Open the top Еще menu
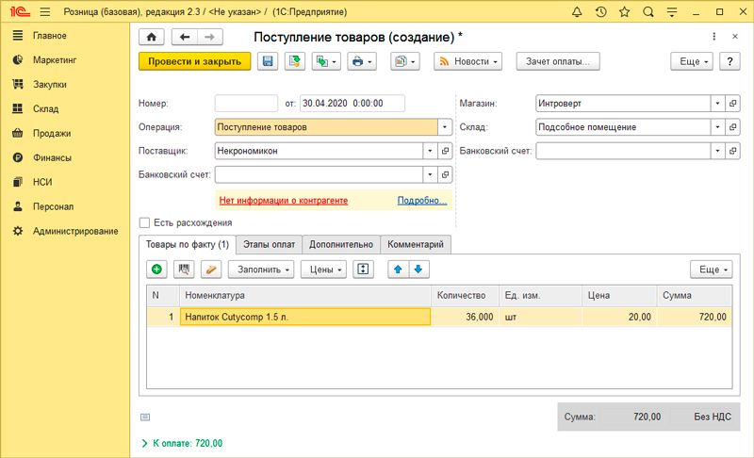Image resolution: width=754 pixels, height=458 pixels. coord(692,61)
